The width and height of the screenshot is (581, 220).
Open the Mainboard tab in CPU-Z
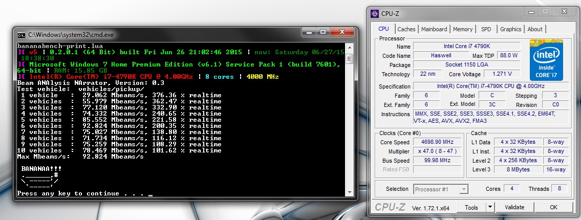(434, 29)
